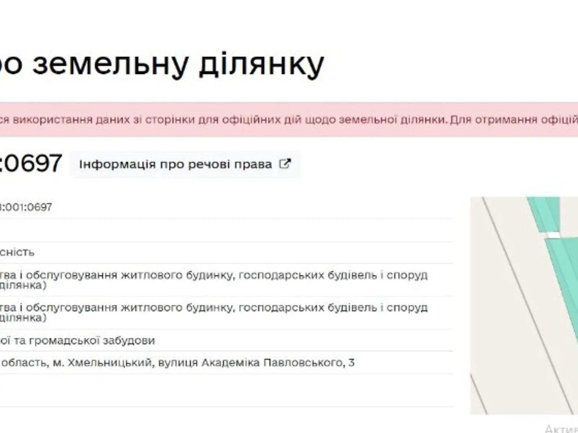Screen dimensions: 578x433
Task: Click the ownership row ending in 'сність'
Action: coord(17,252)
